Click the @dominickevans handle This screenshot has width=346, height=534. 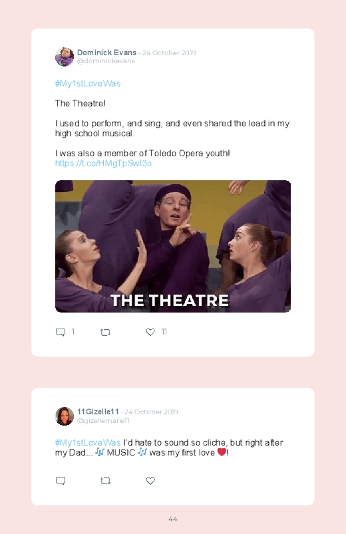[x=106, y=61]
